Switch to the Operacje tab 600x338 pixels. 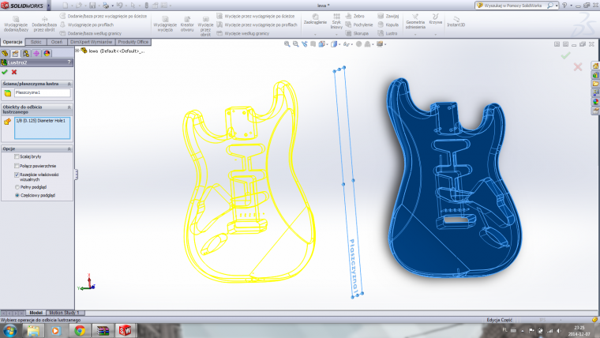13,42
